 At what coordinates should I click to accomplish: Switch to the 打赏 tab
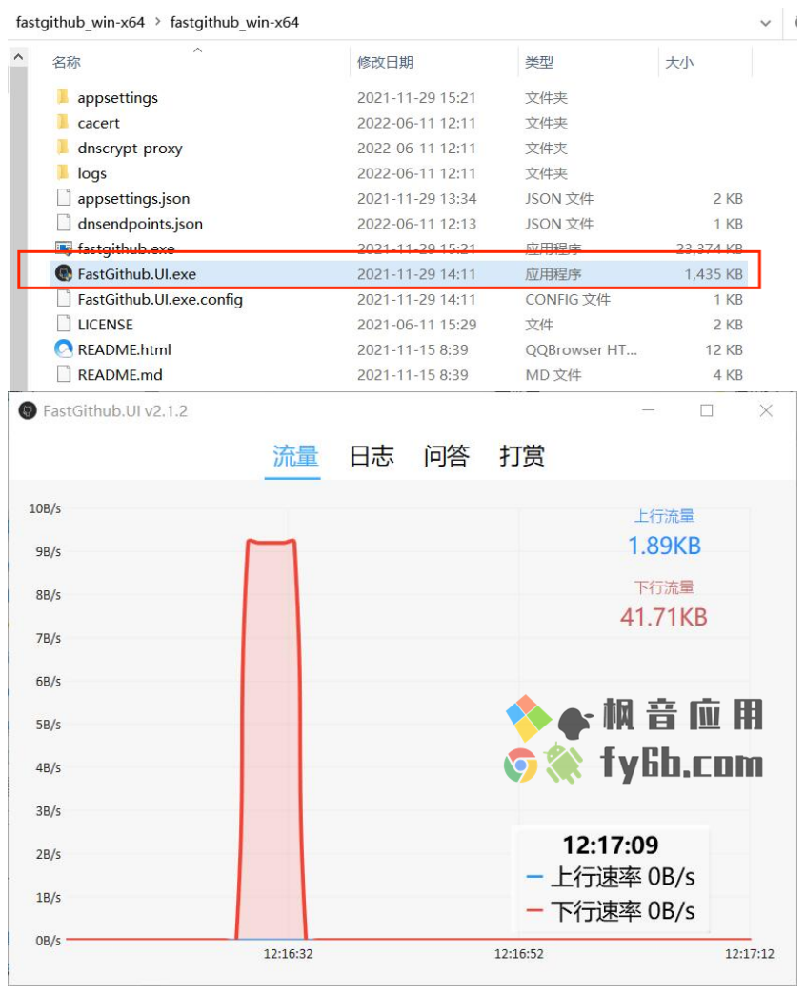[522, 456]
